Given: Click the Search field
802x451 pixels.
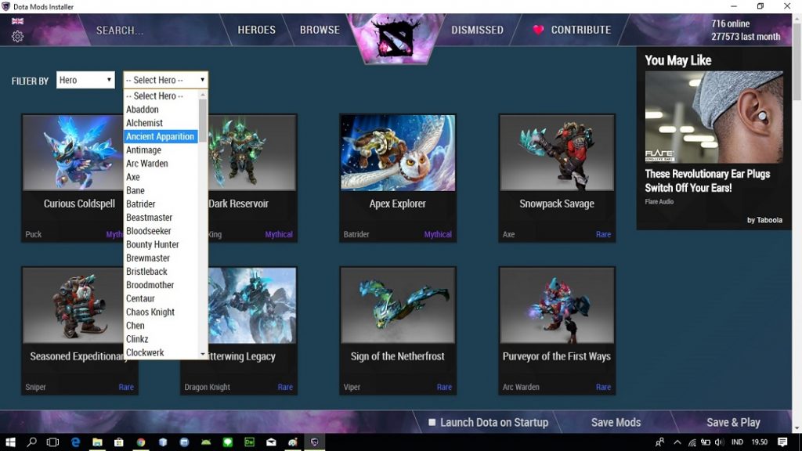Looking at the screenshot, I should [x=154, y=31].
